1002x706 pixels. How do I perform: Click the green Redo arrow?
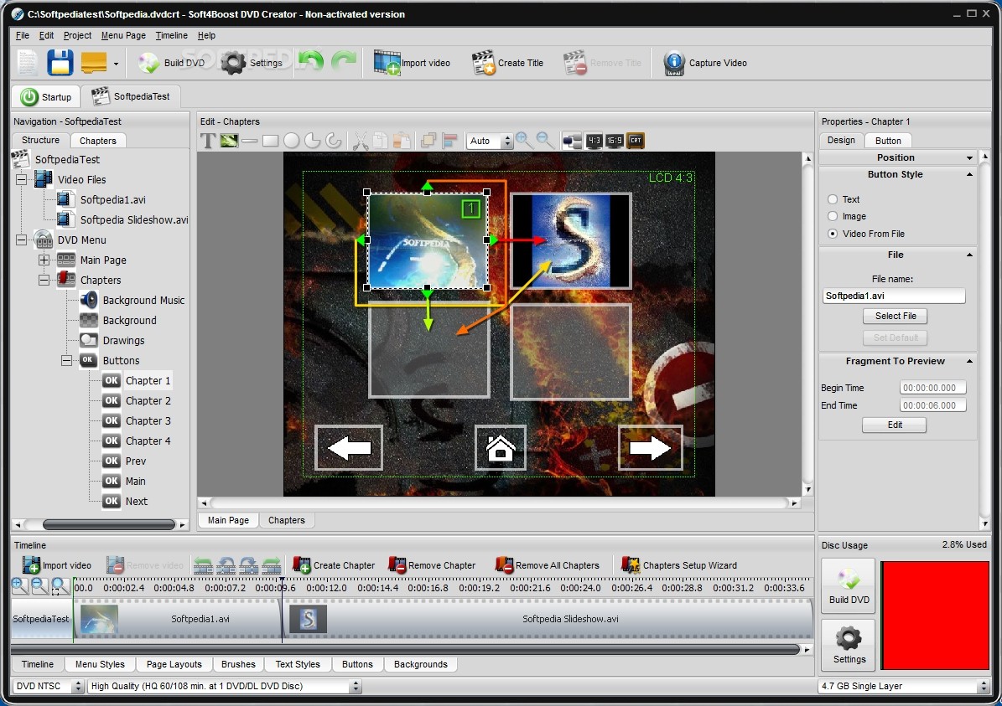(x=344, y=61)
